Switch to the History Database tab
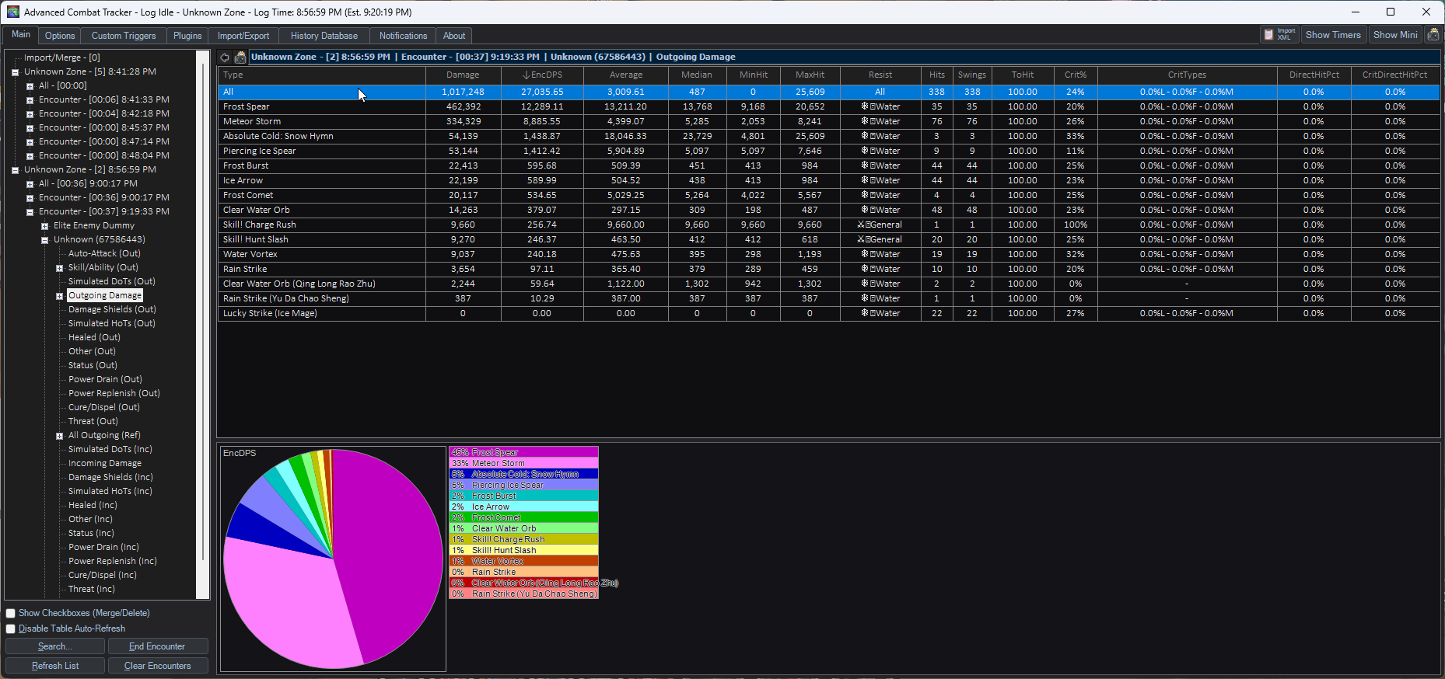Viewport: 1445px width, 679px height. coord(324,36)
